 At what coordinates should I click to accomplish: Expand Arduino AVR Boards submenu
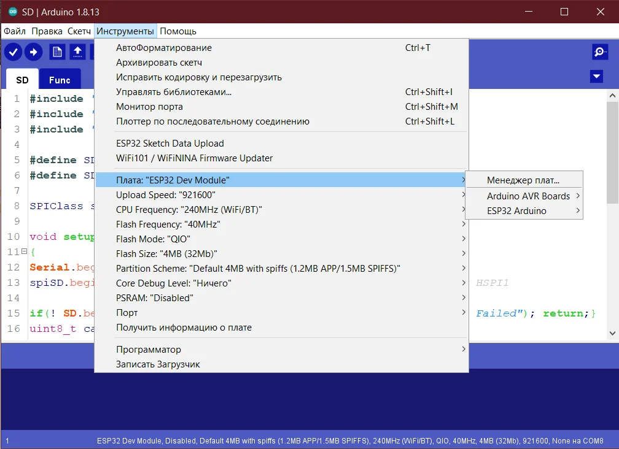tap(524, 196)
